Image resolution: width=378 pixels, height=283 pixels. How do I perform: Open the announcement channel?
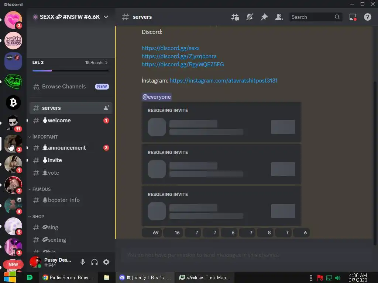click(71, 148)
